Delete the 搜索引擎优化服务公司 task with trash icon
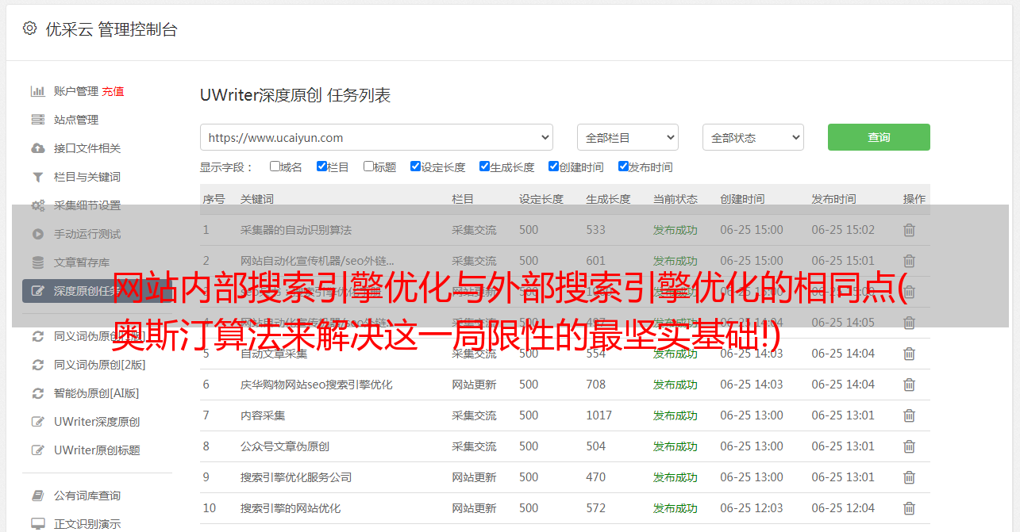This screenshot has height=532, width=1020. point(910,477)
